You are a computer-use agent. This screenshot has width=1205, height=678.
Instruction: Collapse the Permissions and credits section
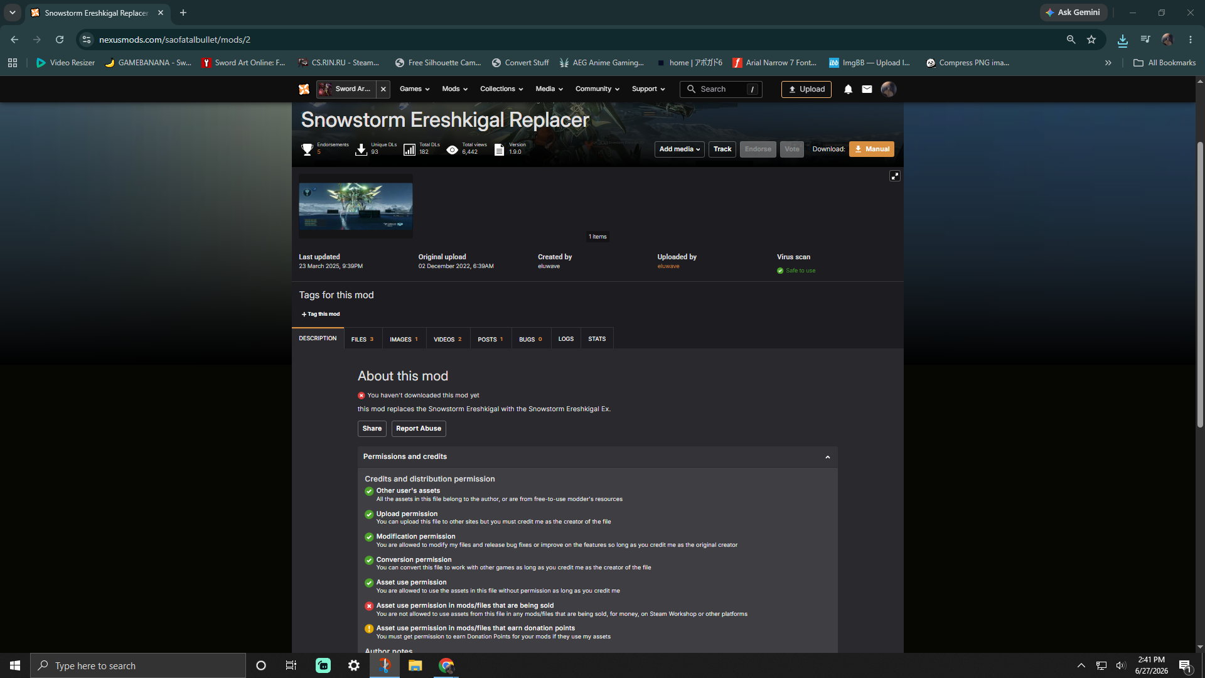pyautogui.click(x=827, y=457)
